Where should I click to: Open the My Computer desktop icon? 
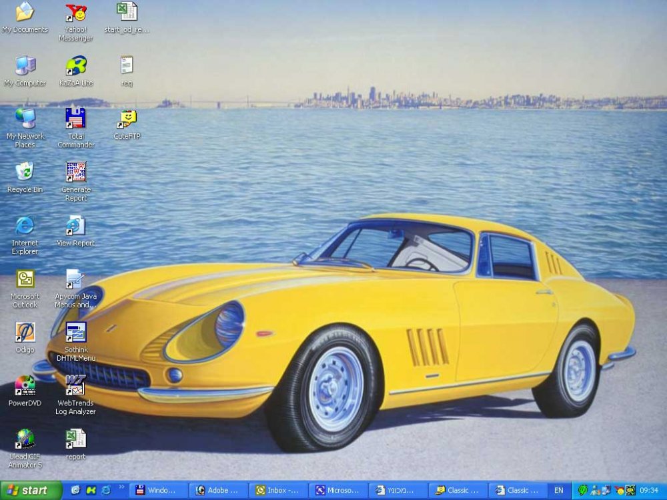click(25, 71)
